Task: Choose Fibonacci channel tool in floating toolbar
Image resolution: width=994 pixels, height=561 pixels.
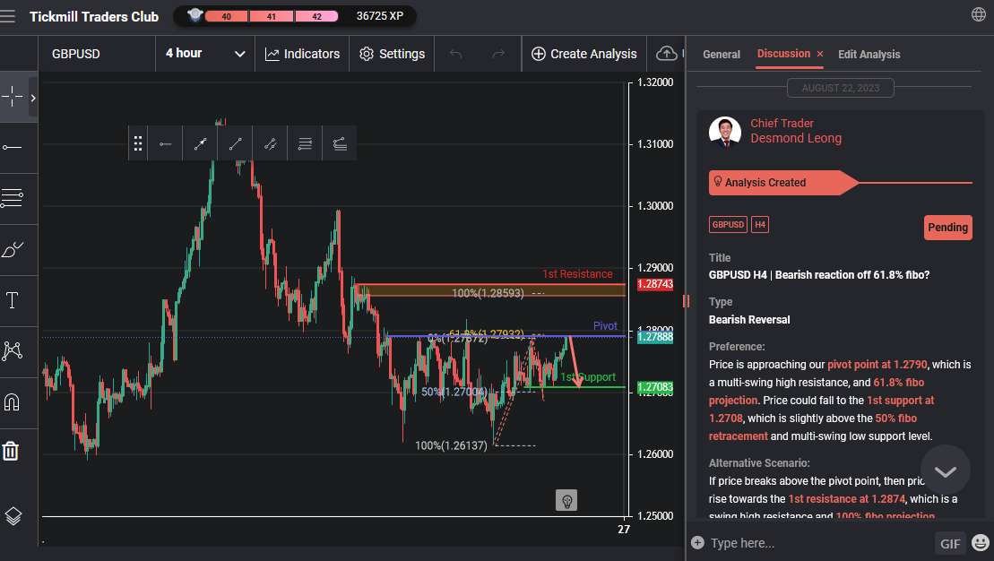Action: [340, 144]
